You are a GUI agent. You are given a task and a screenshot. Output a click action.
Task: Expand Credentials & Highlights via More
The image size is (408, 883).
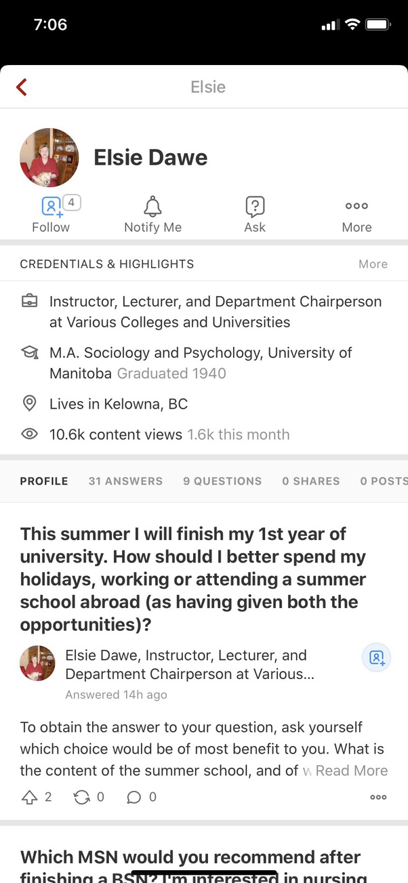pyautogui.click(x=373, y=264)
